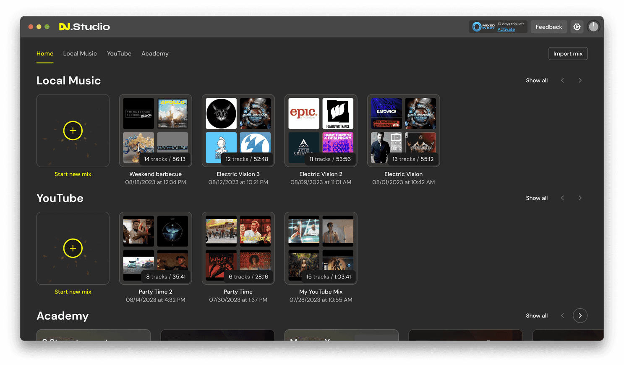The height and width of the screenshot is (365, 624).
Task: Open the Party Time 2 mix thumbnail
Action: point(156,248)
